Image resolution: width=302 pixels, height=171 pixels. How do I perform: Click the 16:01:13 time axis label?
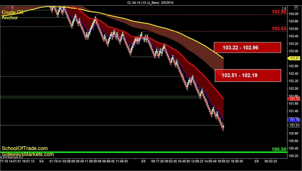[x=28, y=161]
